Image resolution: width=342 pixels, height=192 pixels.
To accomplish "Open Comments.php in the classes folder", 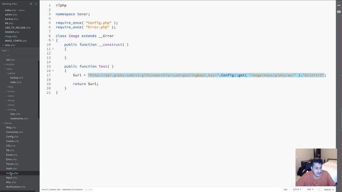I will tap(14, 132).
